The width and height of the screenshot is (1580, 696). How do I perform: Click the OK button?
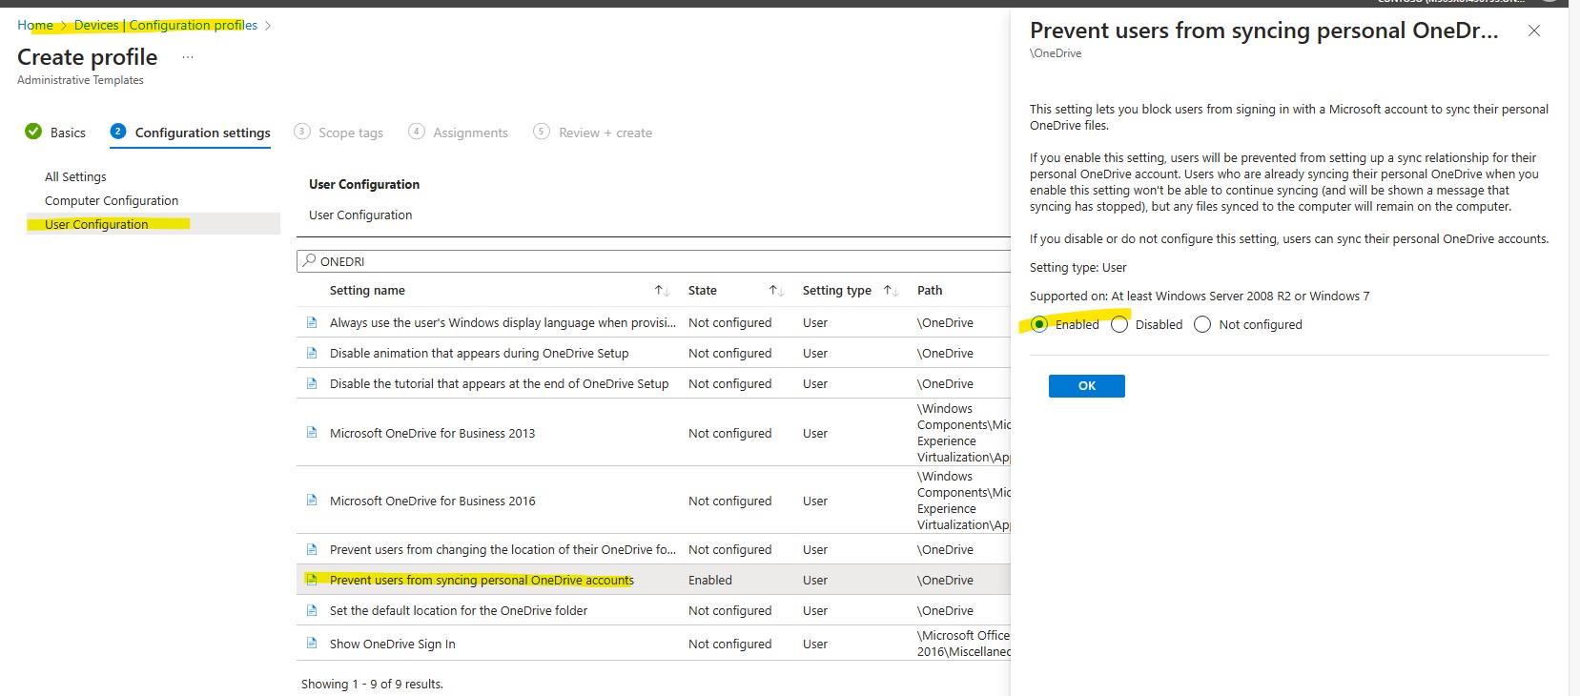pos(1086,385)
